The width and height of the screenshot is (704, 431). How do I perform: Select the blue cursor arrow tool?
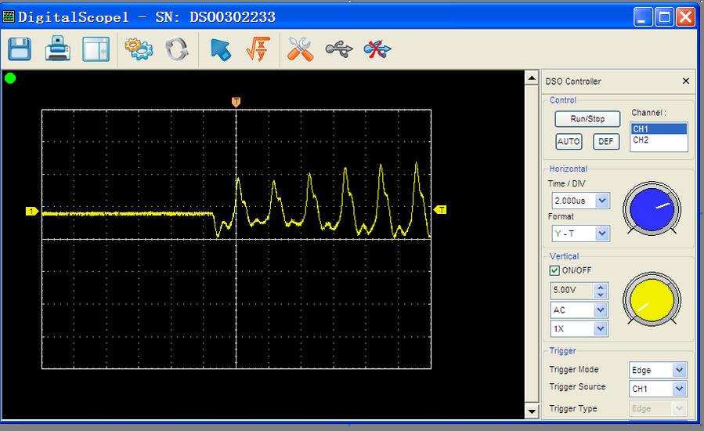[221, 49]
